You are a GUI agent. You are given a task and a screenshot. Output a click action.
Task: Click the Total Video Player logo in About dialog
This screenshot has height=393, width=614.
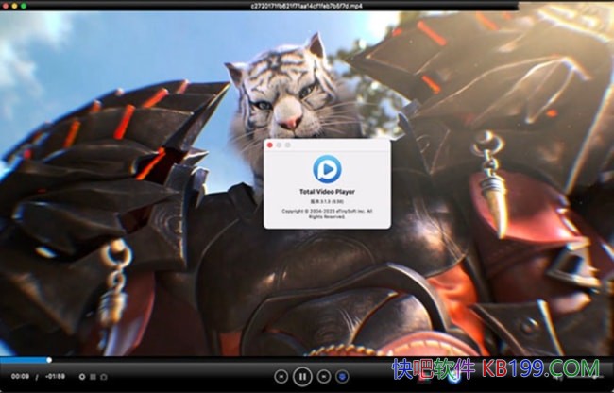(x=327, y=170)
